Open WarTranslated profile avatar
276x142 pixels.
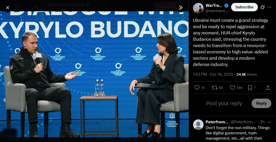pos(198,8)
